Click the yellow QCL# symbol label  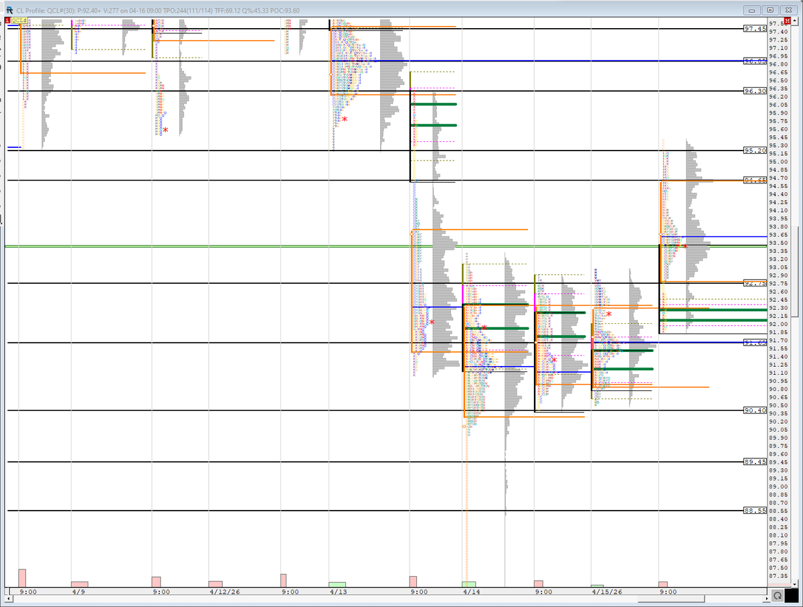coord(18,21)
